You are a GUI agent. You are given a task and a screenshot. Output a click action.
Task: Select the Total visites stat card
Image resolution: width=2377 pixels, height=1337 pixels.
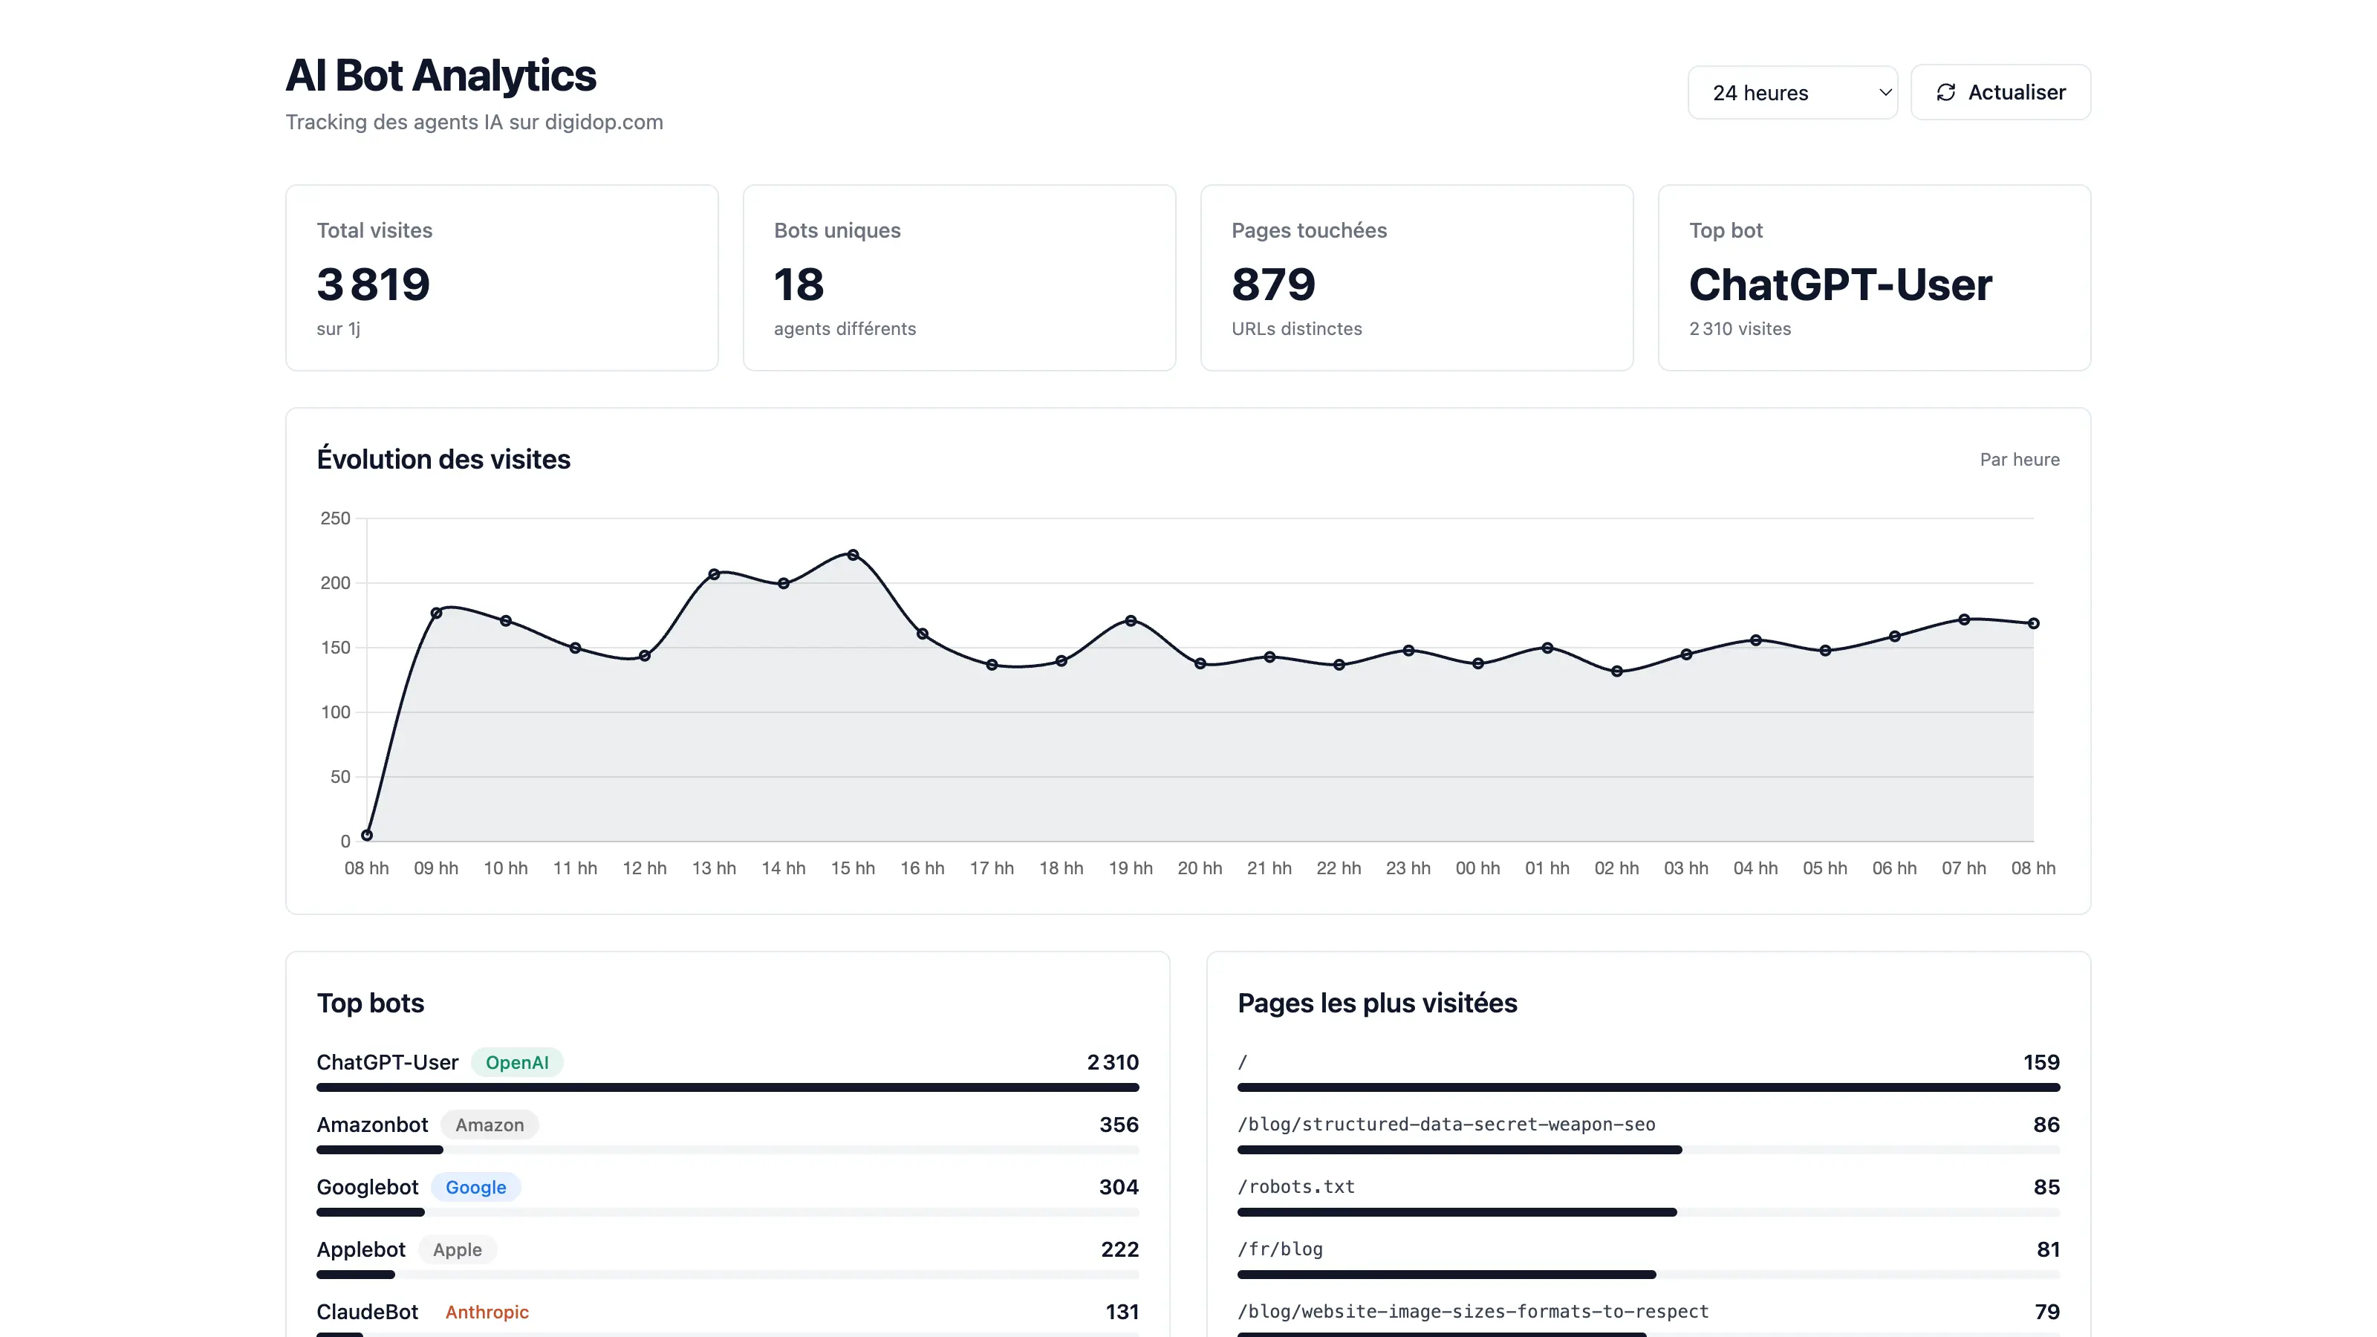point(501,277)
